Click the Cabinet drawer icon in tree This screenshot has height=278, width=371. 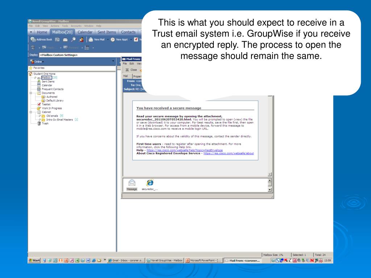[39, 112]
